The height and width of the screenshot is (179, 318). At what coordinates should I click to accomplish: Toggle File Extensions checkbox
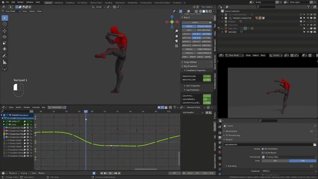[x=263, y=149]
